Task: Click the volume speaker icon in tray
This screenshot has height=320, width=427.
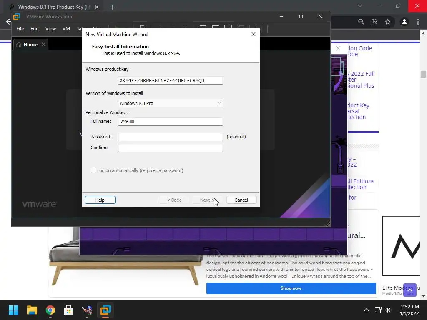Action: click(x=388, y=310)
